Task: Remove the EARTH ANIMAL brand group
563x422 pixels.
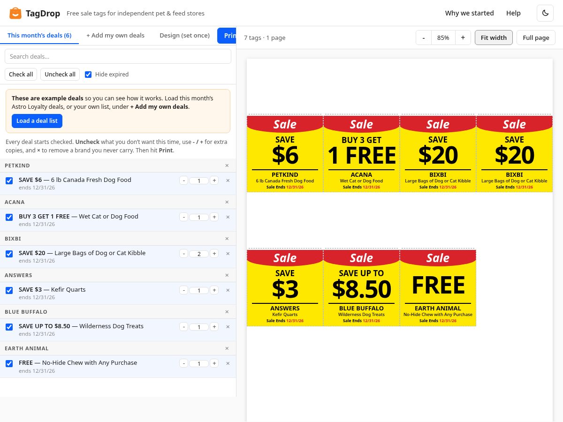Action: click(x=227, y=348)
